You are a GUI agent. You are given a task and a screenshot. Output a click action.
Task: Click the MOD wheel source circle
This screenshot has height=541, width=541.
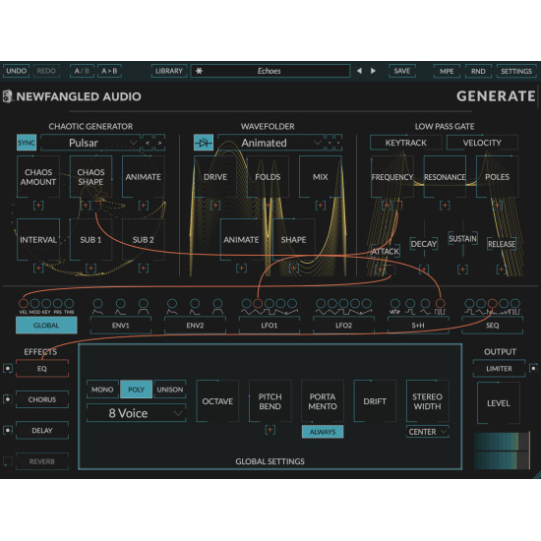pos(34,303)
